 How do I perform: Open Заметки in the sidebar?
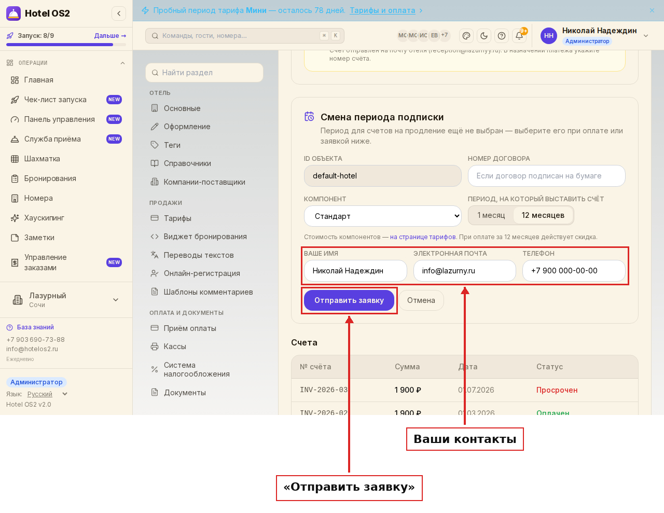66,238
